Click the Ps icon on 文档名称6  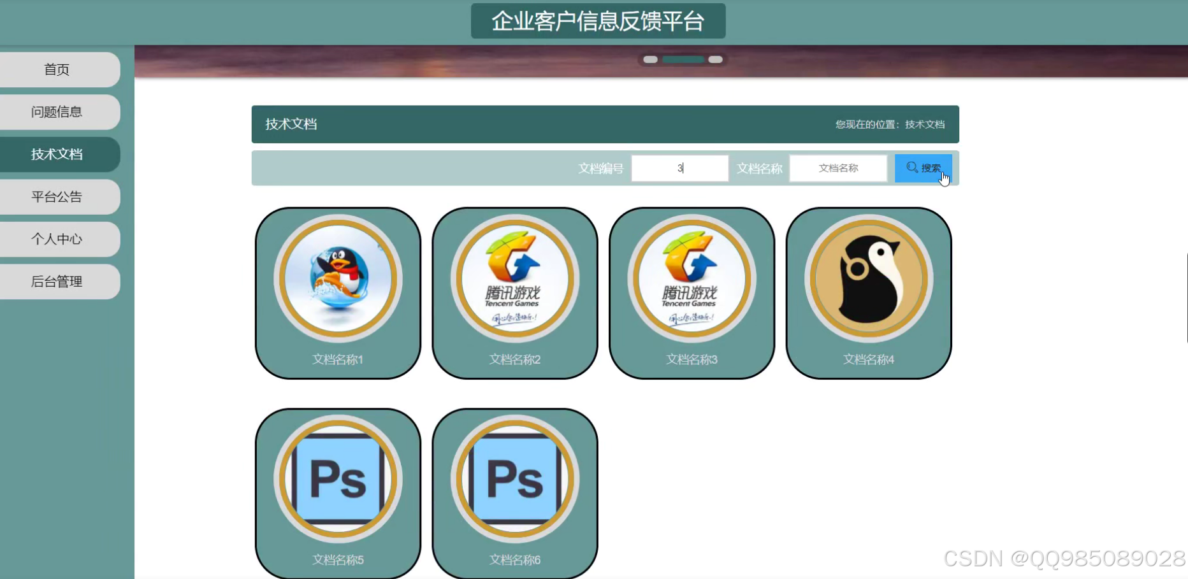514,479
